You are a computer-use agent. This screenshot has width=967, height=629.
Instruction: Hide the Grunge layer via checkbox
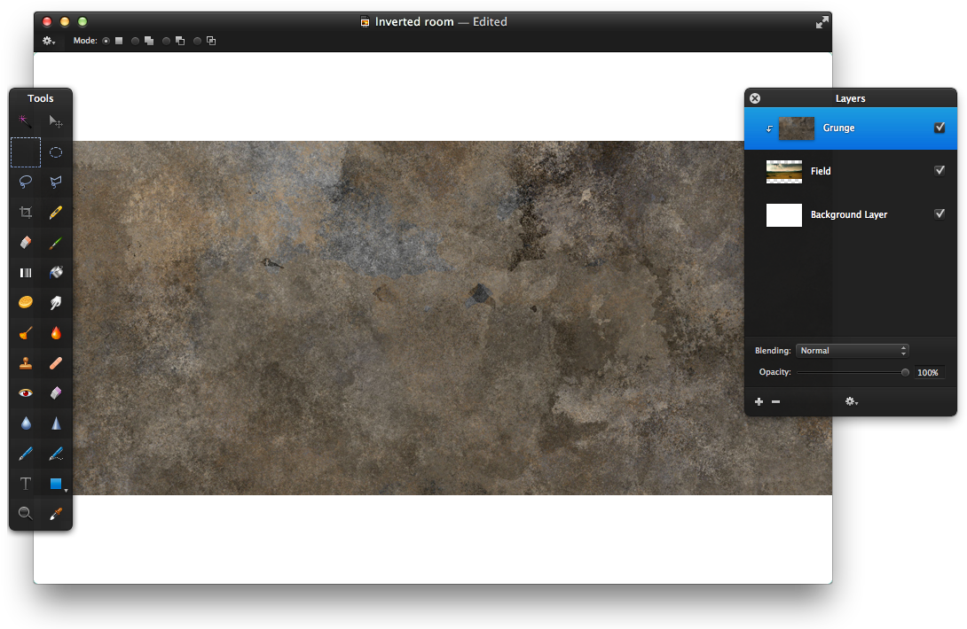tap(939, 128)
